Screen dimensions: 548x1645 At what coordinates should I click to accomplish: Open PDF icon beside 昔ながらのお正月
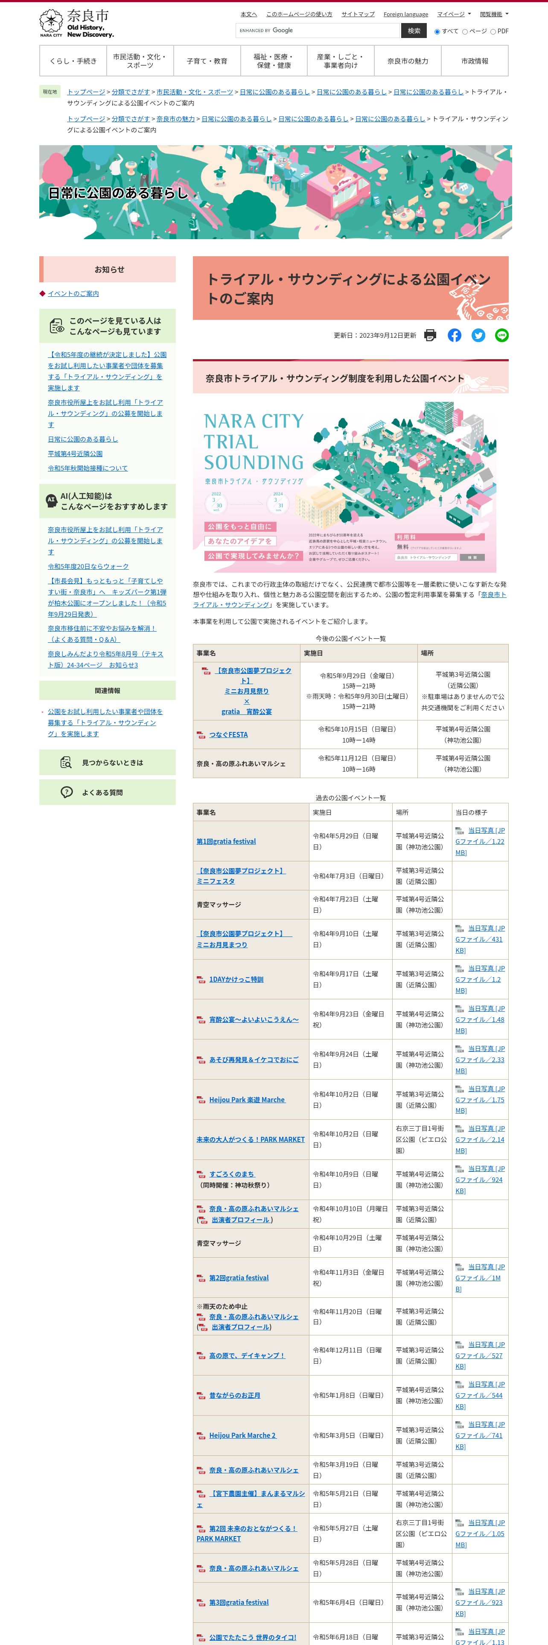click(201, 1396)
